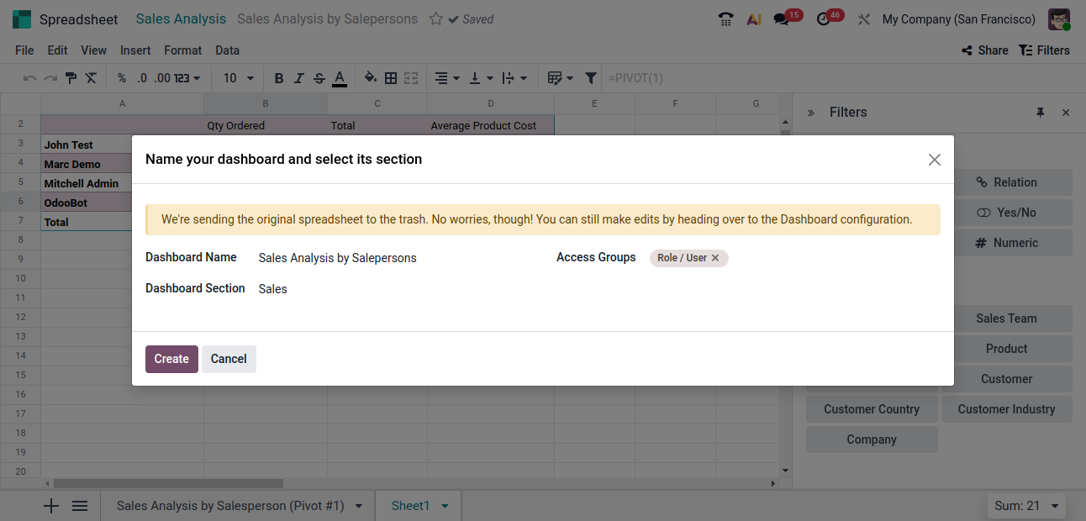Image resolution: width=1086 pixels, height=521 pixels.
Task: Open the messages icon with badge 15
Action: click(782, 19)
